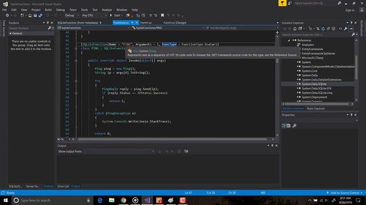Screen dimensions: 366x205
Task: Open Microsoft Edge from taskbar
Action: [x=100, y=200]
